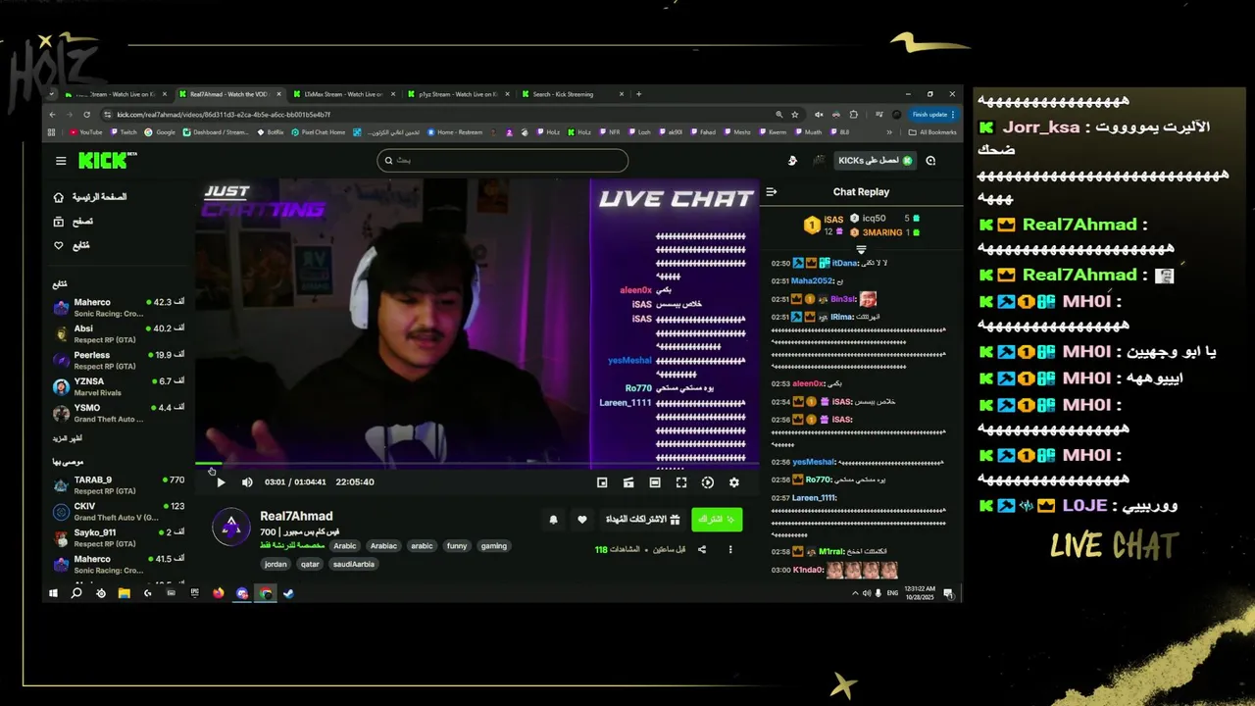
Task: Open the Real7Ahmad channel avatar
Action: (231, 528)
